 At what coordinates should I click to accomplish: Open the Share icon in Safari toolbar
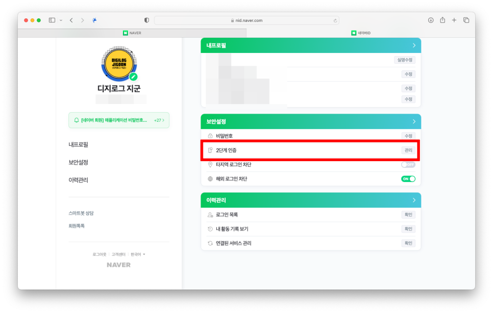point(442,20)
